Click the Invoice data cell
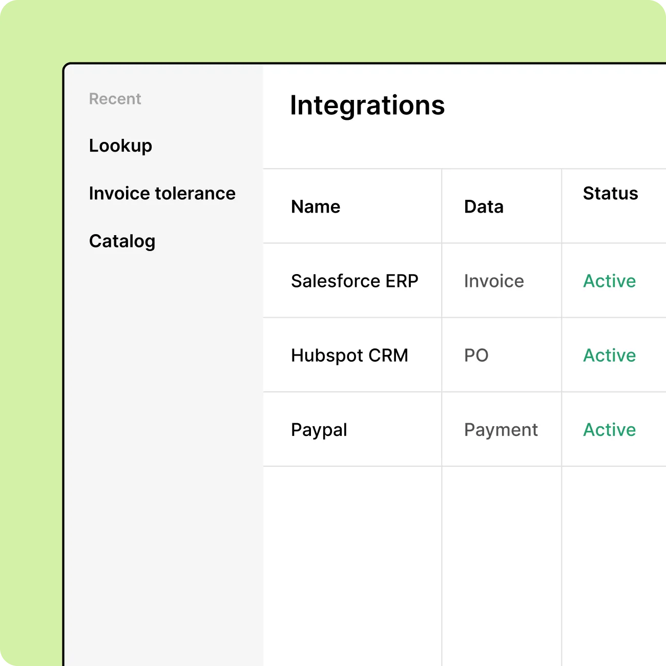666x666 pixels. tap(494, 281)
